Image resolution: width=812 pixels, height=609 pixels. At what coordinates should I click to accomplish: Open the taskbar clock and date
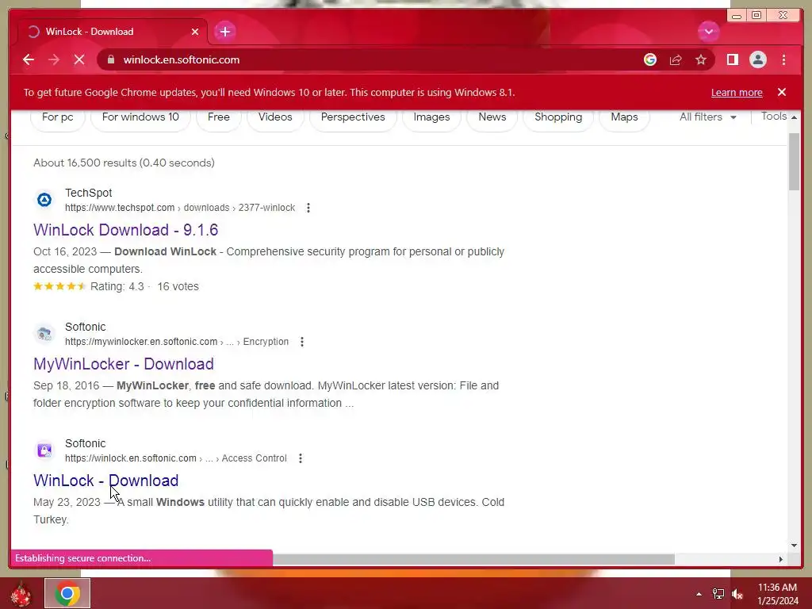[777, 594]
